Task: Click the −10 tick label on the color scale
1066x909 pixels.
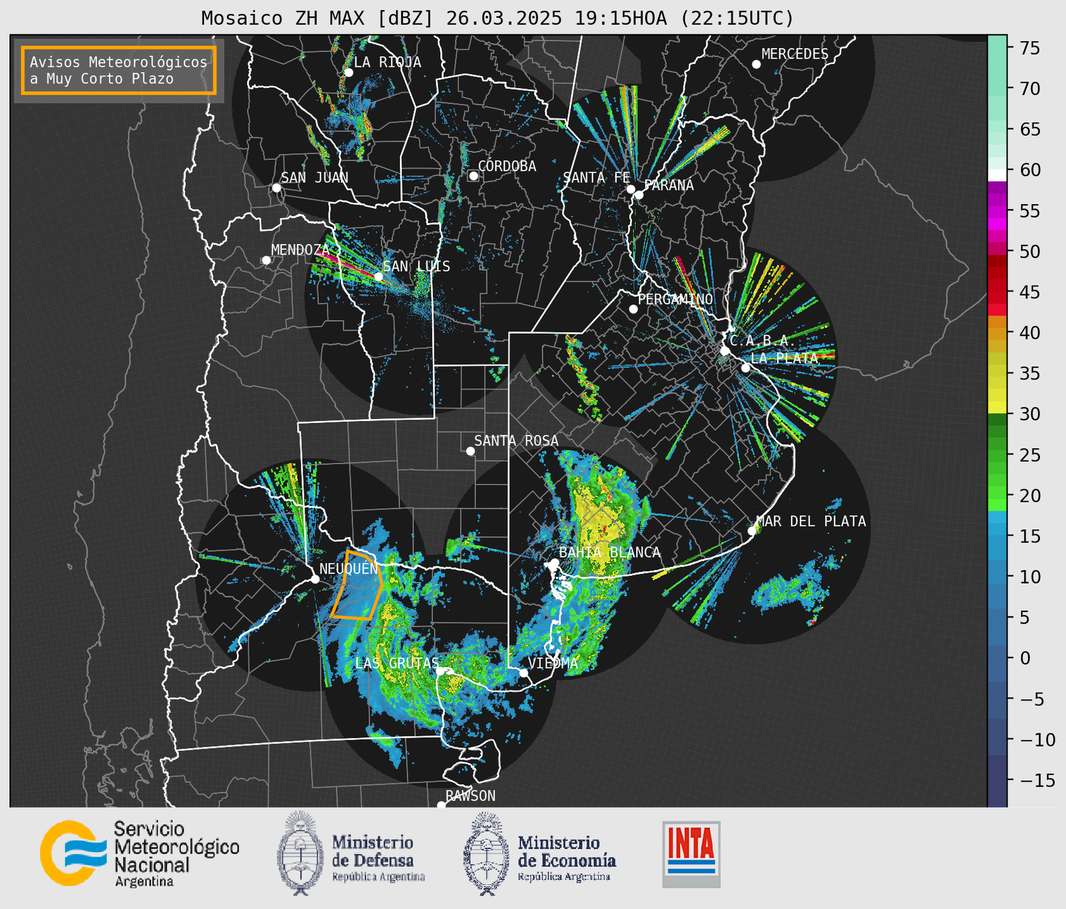Action: (1037, 740)
